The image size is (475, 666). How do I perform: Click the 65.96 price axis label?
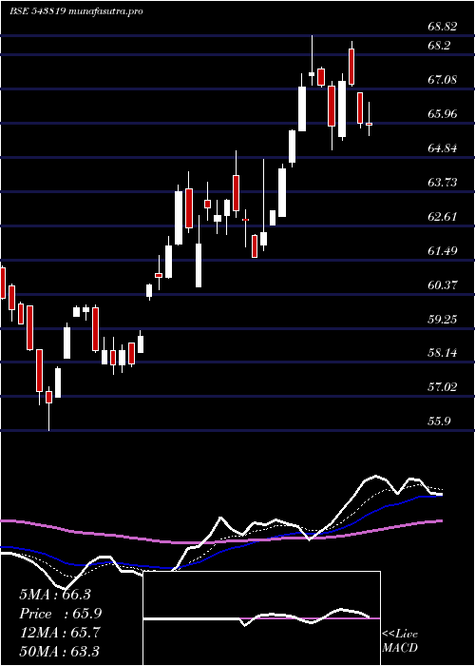(x=443, y=114)
